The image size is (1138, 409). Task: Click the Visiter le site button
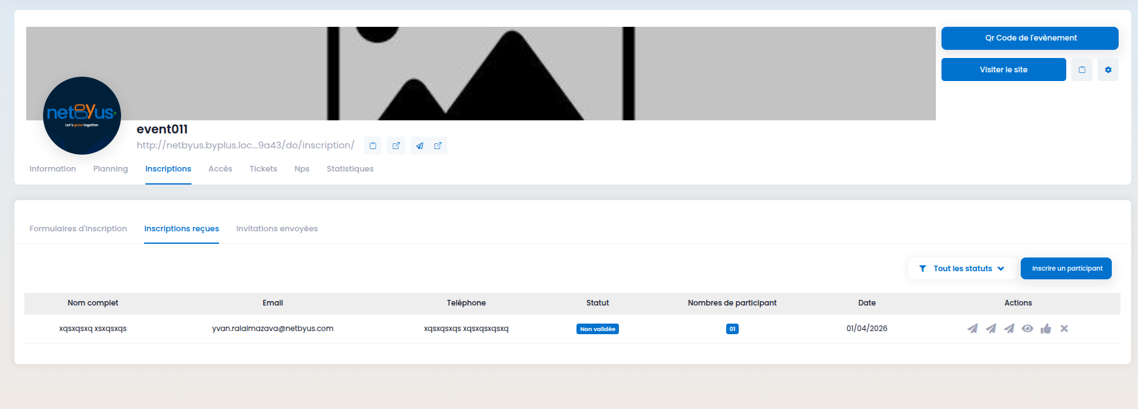[x=1003, y=70]
